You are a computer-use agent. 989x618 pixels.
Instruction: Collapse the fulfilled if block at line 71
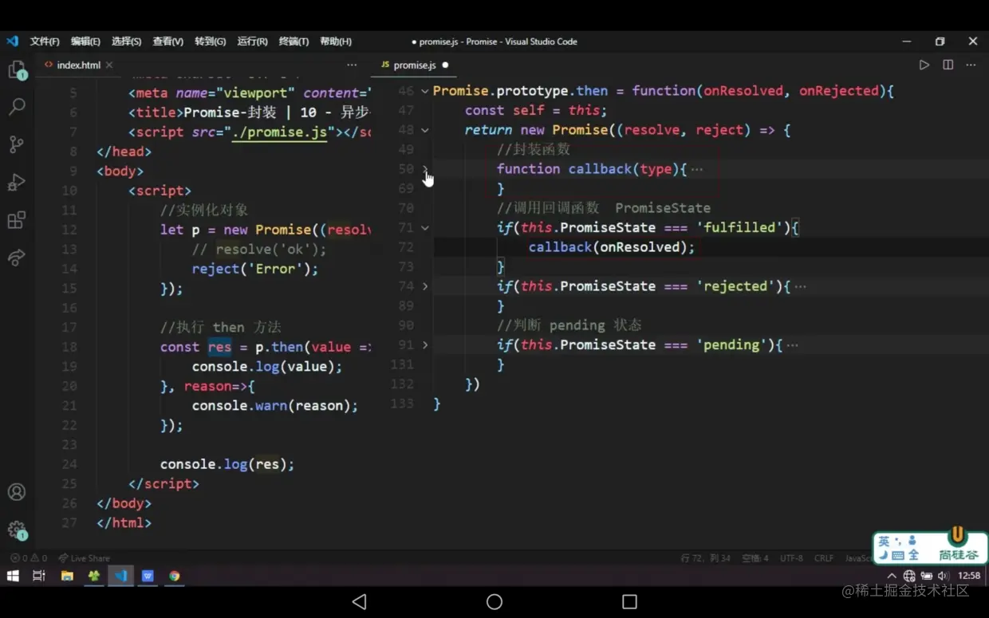(x=425, y=227)
